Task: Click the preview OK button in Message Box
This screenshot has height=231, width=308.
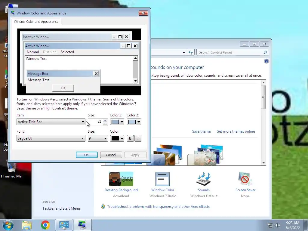Action: (x=63, y=88)
